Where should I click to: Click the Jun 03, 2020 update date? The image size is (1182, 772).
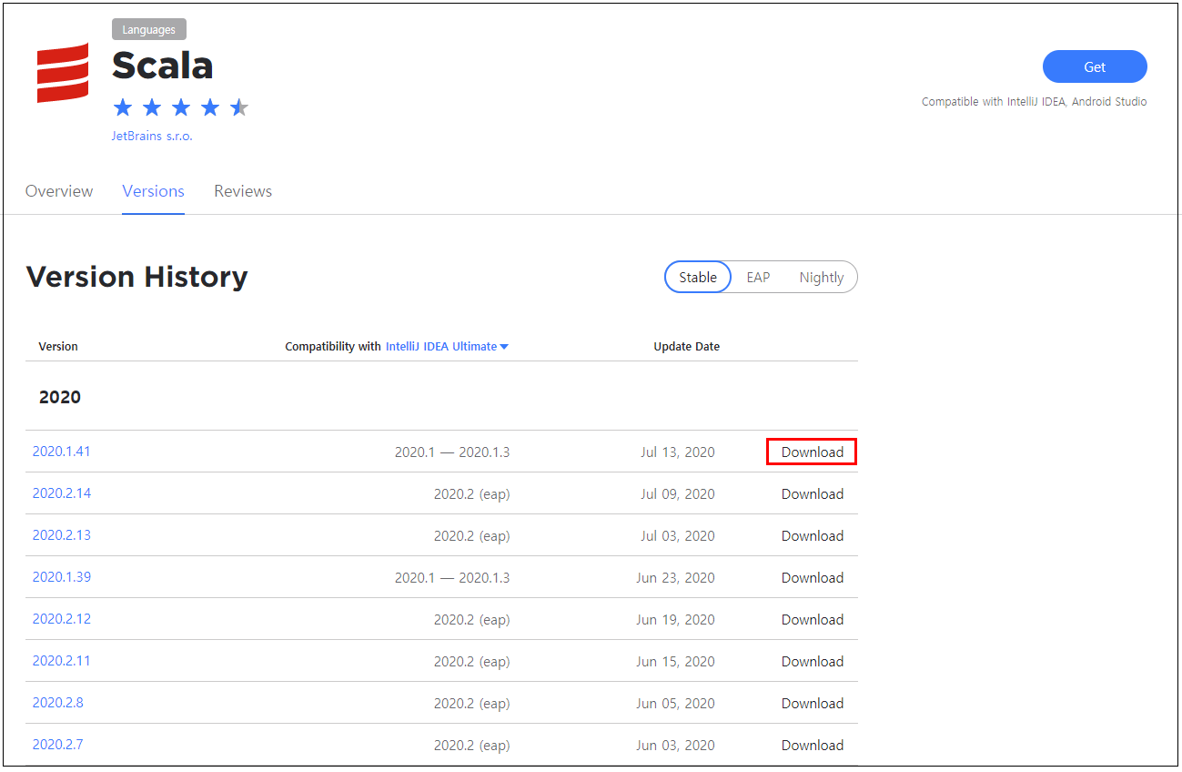[676, 746]
